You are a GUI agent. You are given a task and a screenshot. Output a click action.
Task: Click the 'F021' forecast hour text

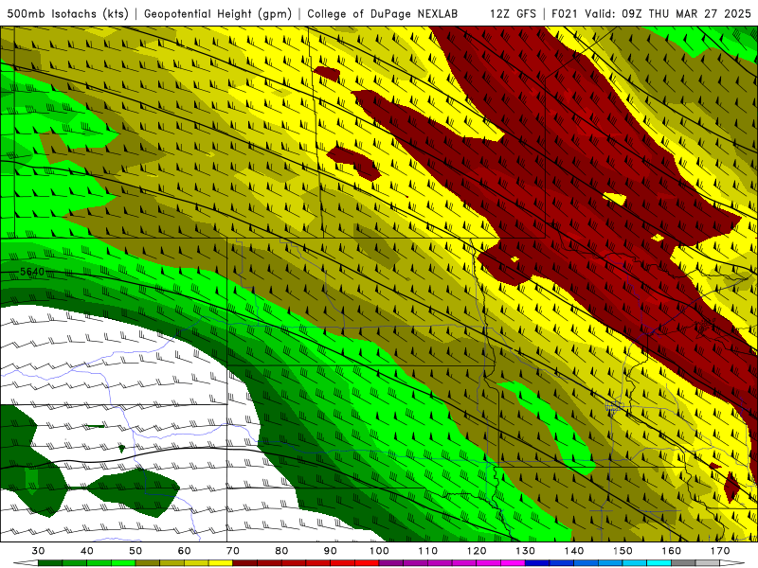[565, 13]
